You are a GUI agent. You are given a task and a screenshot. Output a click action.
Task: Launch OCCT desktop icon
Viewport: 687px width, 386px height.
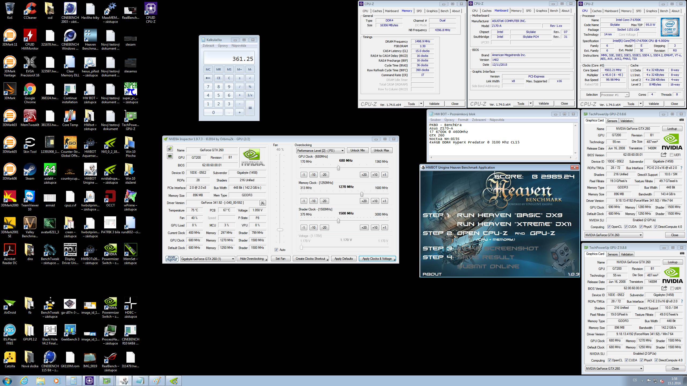point(110,198)
